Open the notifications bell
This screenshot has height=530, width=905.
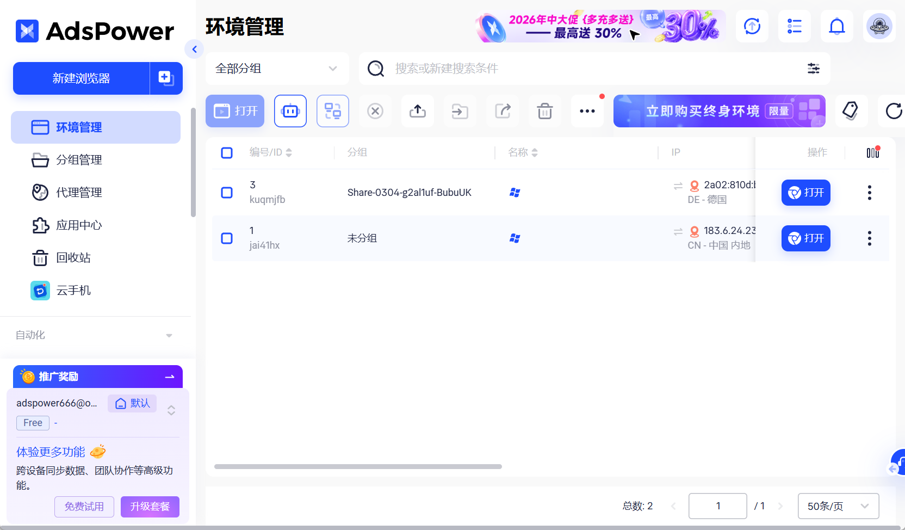pyautogui.click(x=837, y=26)
